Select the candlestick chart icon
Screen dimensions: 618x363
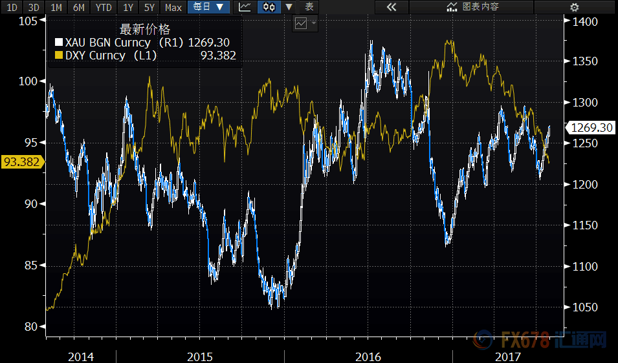[269, 7]
